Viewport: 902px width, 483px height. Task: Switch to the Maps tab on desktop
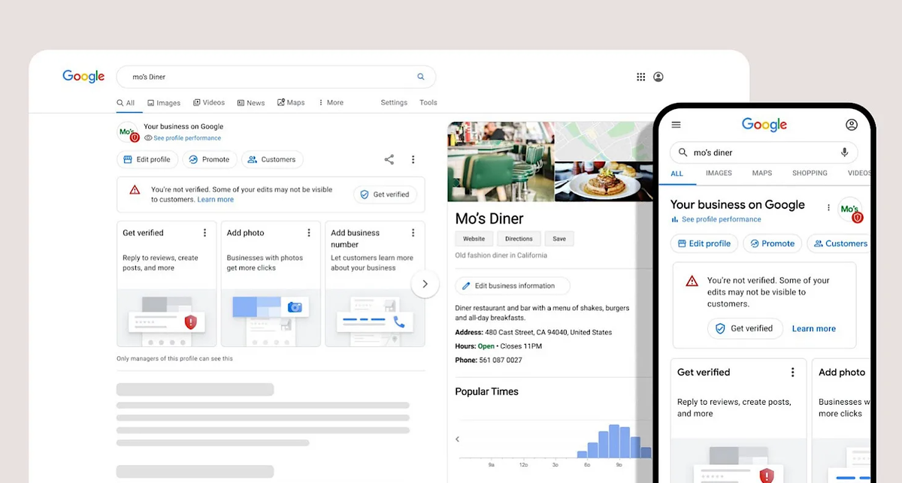click(x=291, y=103)
